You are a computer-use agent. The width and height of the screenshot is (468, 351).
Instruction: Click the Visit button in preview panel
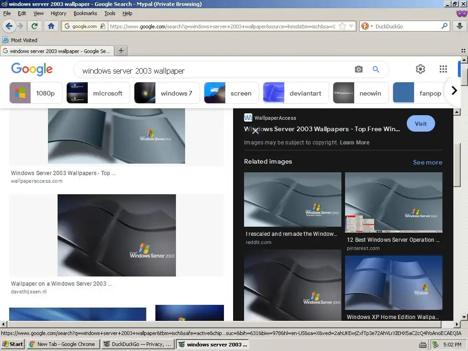coord(420,123)
